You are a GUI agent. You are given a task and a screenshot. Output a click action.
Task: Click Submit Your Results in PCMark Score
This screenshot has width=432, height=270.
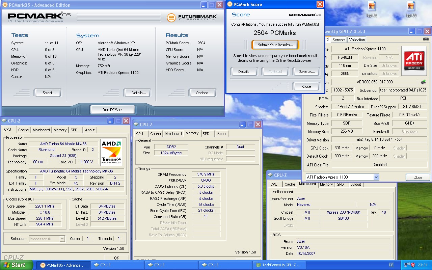275,45
